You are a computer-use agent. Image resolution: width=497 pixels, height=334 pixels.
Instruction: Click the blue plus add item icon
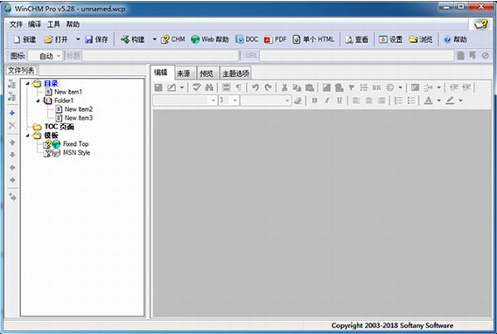pos(12,113)
